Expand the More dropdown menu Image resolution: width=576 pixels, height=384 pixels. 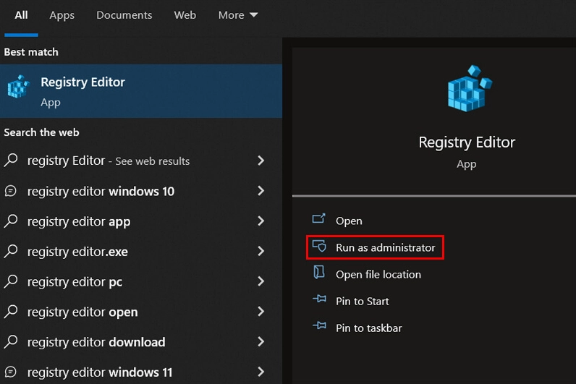click(x=237, y=15)
